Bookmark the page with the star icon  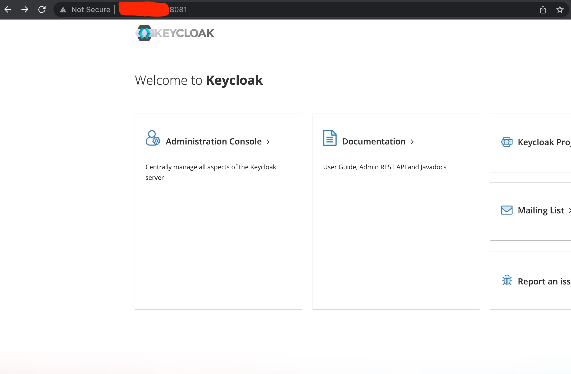point(560,10)
